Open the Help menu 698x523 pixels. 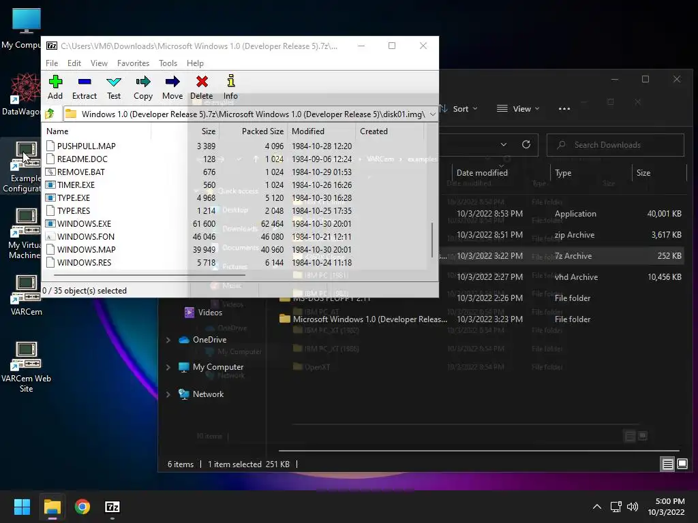coord(195,63)
